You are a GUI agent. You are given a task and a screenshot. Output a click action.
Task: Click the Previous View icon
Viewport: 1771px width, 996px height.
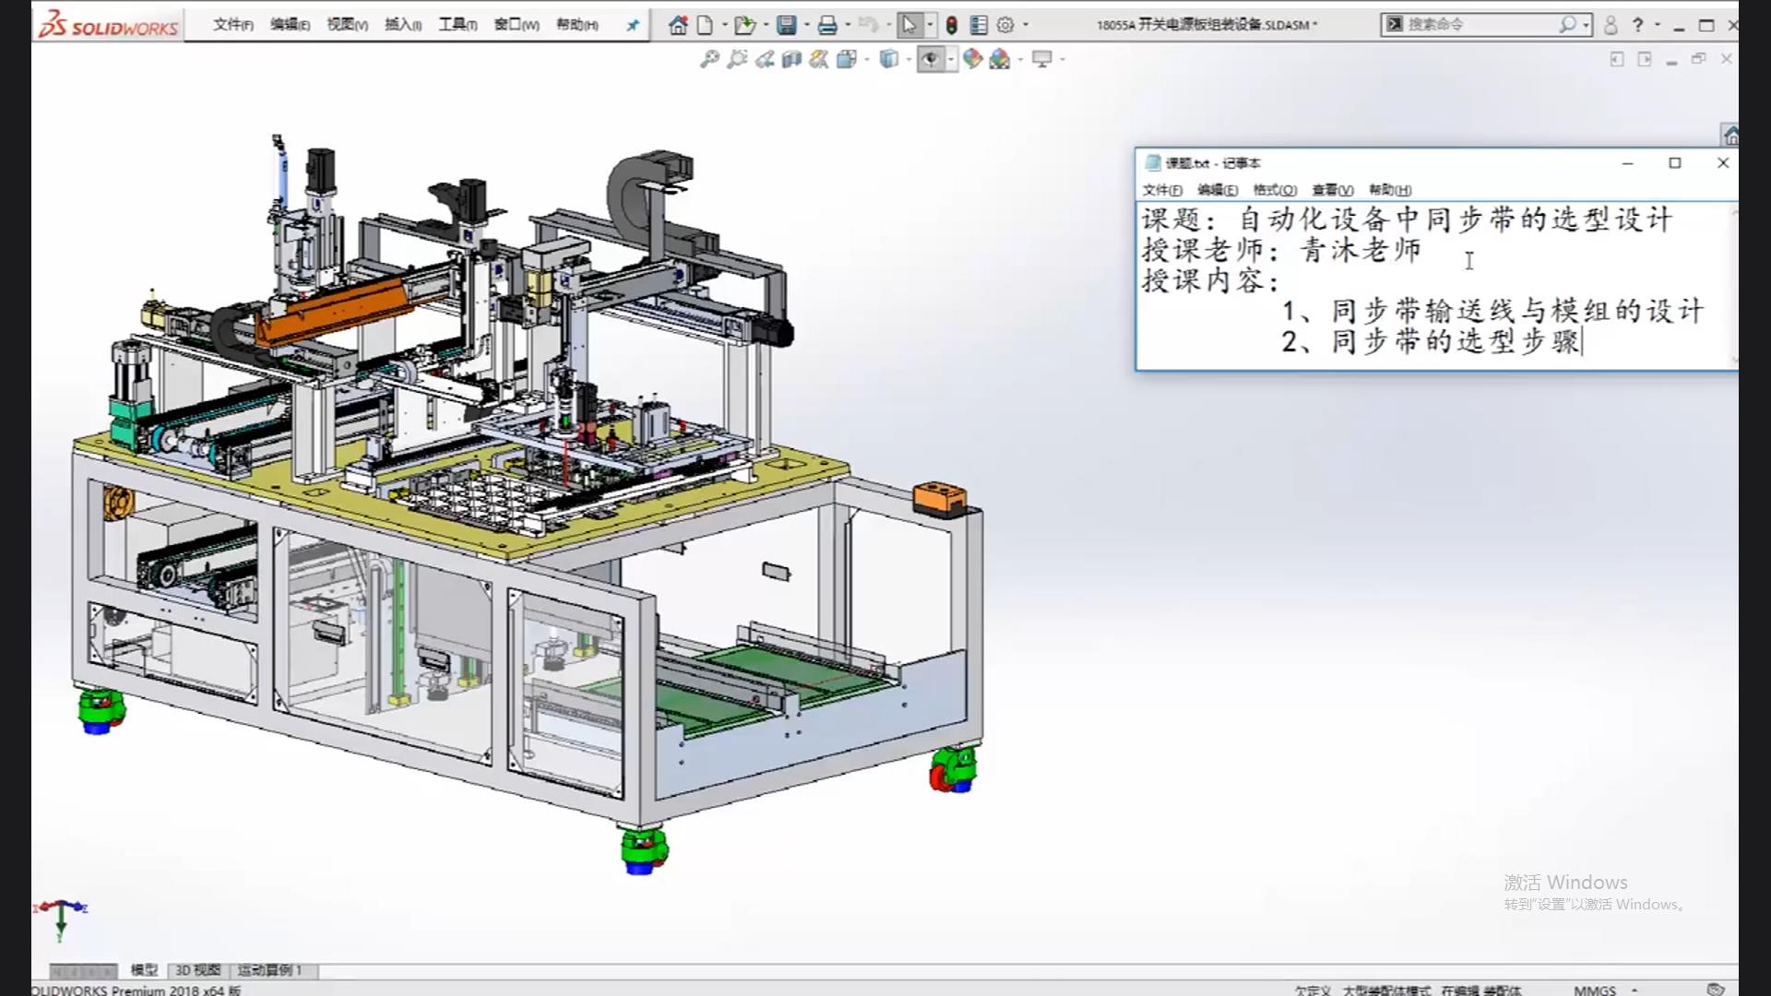(765, 60)
